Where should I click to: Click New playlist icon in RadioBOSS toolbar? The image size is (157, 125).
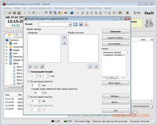pos(5,13)
